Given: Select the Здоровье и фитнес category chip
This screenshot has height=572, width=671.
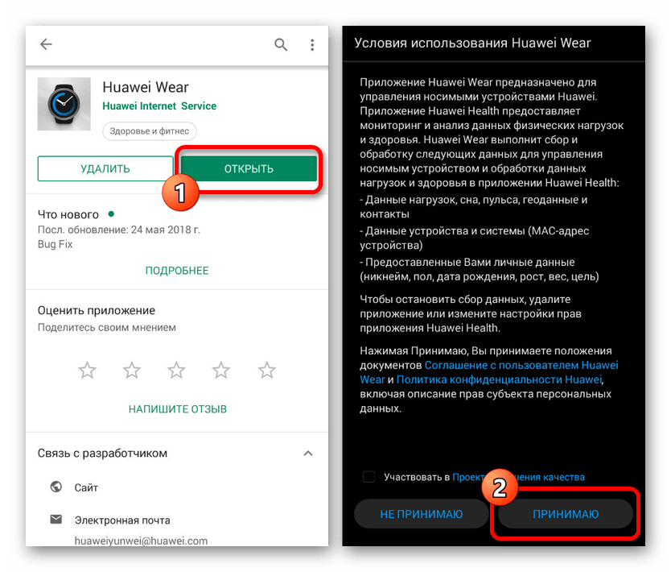Looking at the screenshot, I should [x=150, y=131].
